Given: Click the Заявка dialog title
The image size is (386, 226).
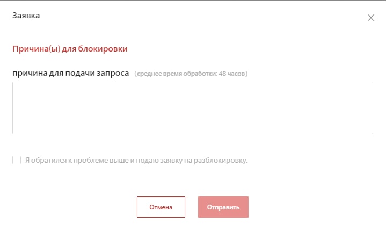Looking at the screenshot, I should coord(26,16).
